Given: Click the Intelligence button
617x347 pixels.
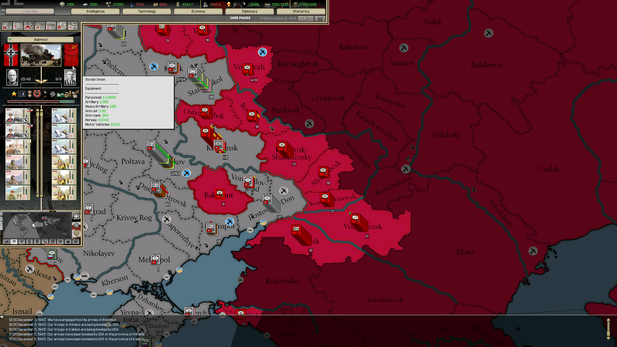Looking at the screenshot, I should (x=95, y=11).
